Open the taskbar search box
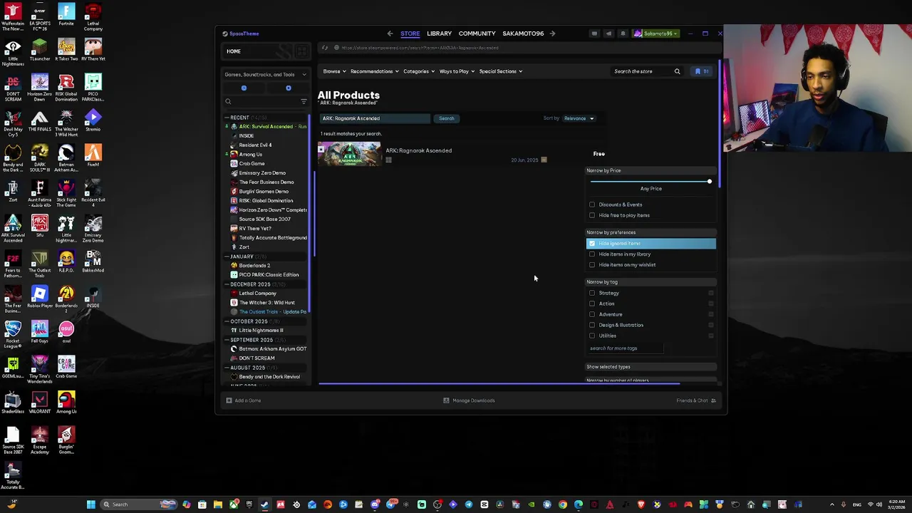The width and height of the screenshot is (912, 513). [138, 504]
